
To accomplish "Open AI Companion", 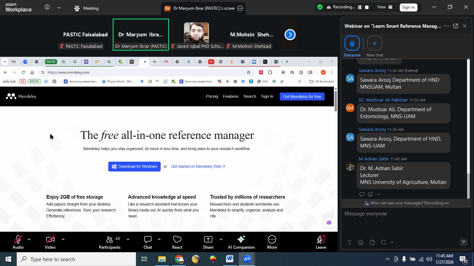I will click(x=241, y=242).
